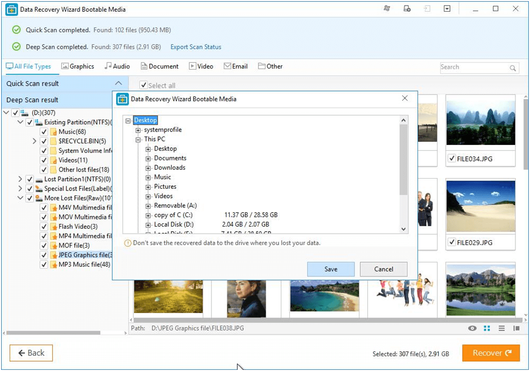Open the title bar dropdown menu icon
Screen dimensions: 530x371
click(447, 9)
